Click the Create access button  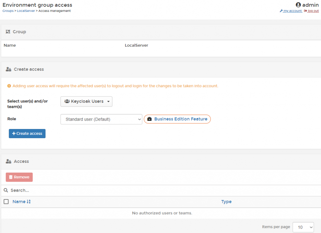27,134
